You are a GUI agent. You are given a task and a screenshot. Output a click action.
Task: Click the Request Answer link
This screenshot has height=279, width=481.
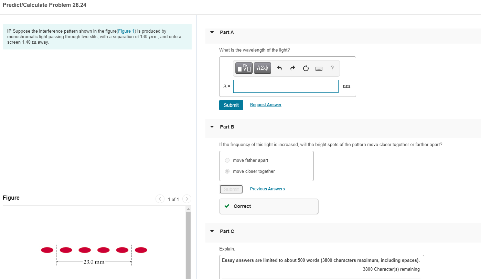point(265,104)
